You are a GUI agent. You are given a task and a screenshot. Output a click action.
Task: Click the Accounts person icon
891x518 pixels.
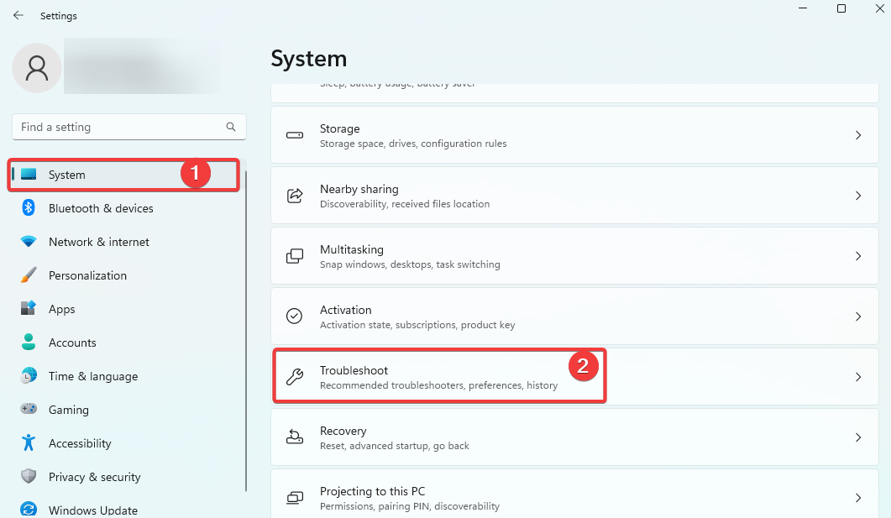coord(29,342)
